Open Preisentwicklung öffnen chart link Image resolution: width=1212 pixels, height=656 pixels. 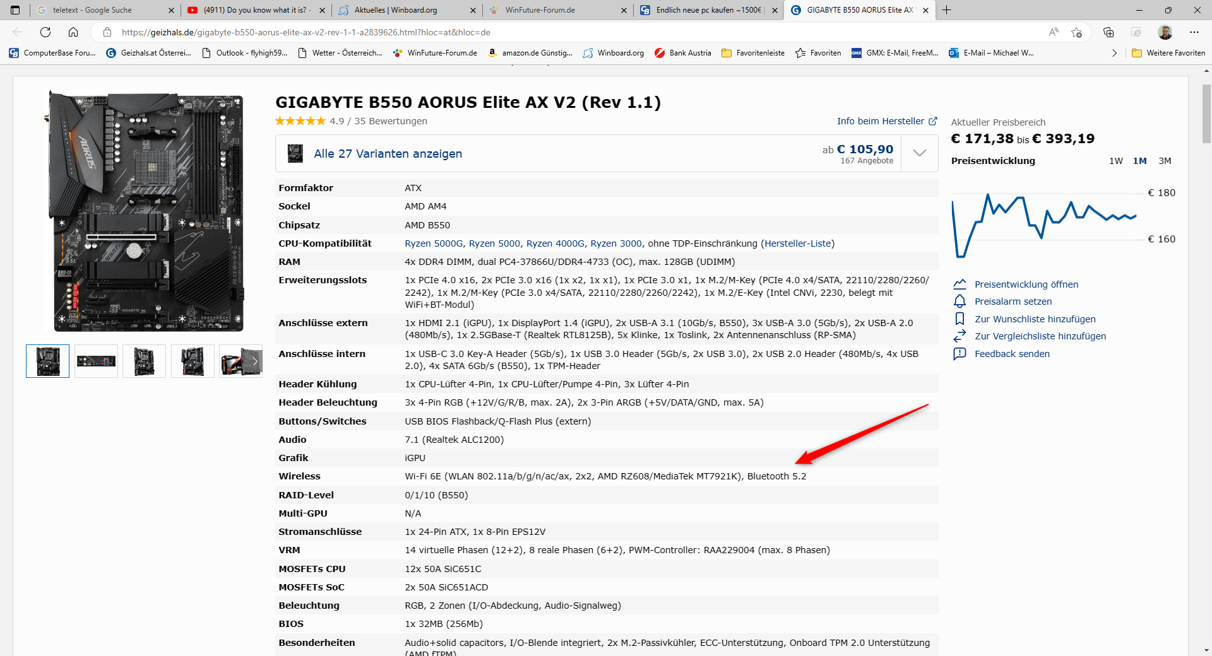coord(1026,284)
